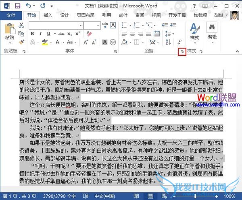
Task: Switch to Web Layout view
Action: [164, 196]
